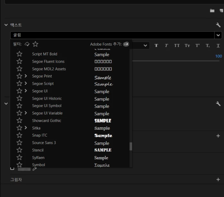224x197 pixels.
Task: Expand Segoe Script font family
Action: click(x=26, y=83)
